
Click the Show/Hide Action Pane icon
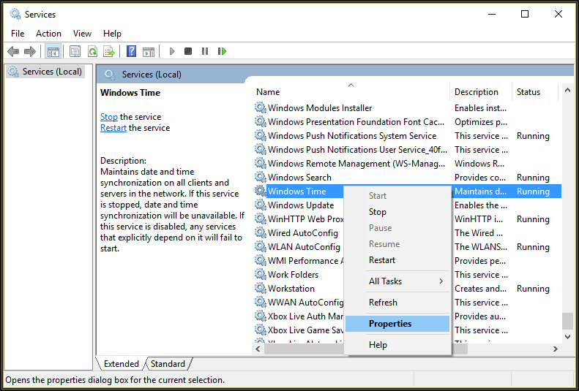point(149,51)
